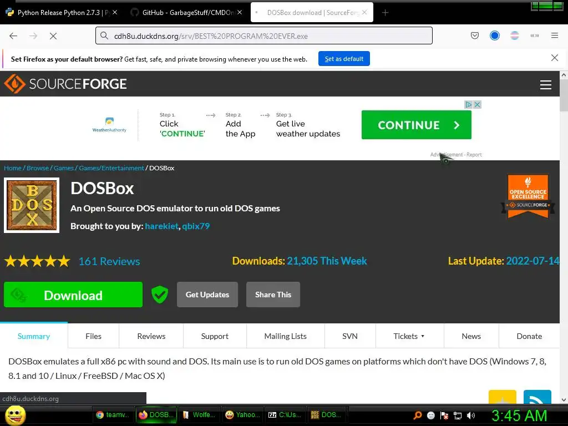Open the Wolfe... taskbar item
This screenshot has height=426, width=568.
point(199,415)
